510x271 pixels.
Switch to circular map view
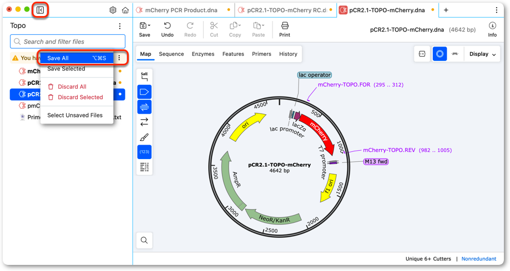click(440, 54)
